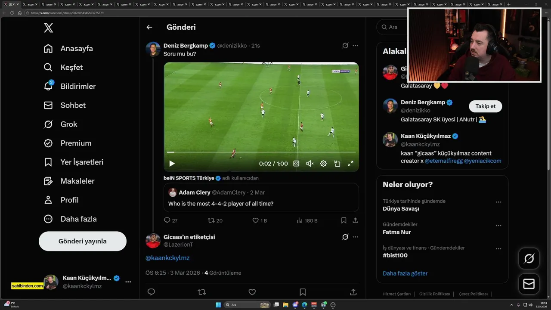The height and width of the screenshot is (310, 551).
Task: Open @kaankckylmz mention link
Action: point(167,258)
